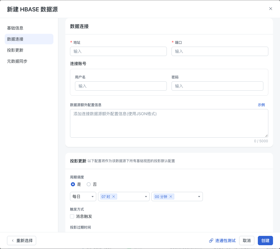Click the 重新选择 back button
Viewport: 280px width, 249px height.
pyautogui.click(x=22, y=241)
